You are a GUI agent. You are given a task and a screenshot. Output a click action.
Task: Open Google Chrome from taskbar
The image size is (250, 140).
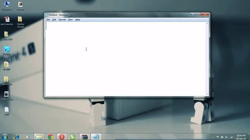pyautogui.click(x=50, y=137)
